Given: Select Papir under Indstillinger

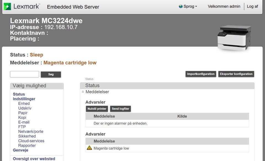Looking at the screenshot, I should tap(23, 113).
